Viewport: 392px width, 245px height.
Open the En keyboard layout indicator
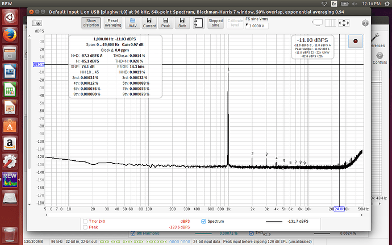point(334,4)
